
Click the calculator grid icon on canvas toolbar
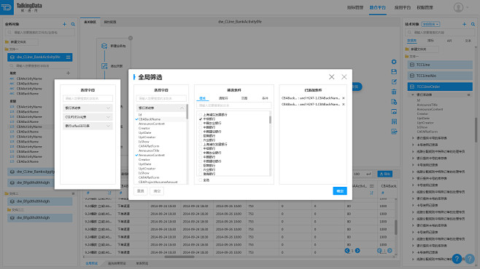394,121
